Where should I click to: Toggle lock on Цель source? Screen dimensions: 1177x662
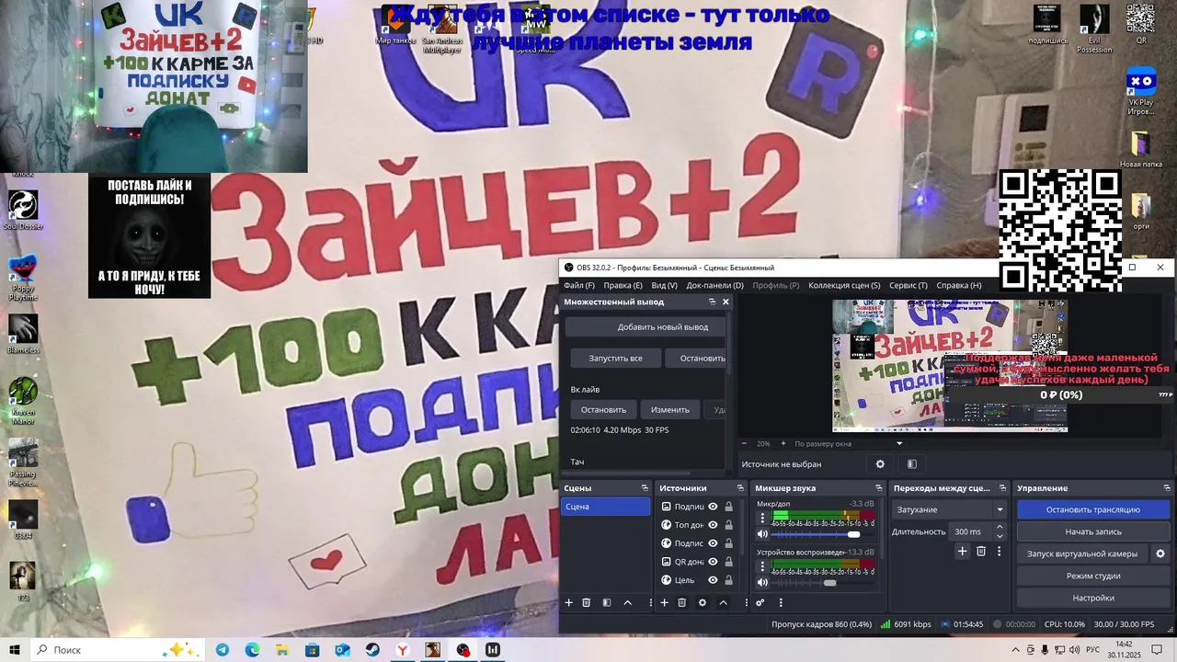point(729,580)
